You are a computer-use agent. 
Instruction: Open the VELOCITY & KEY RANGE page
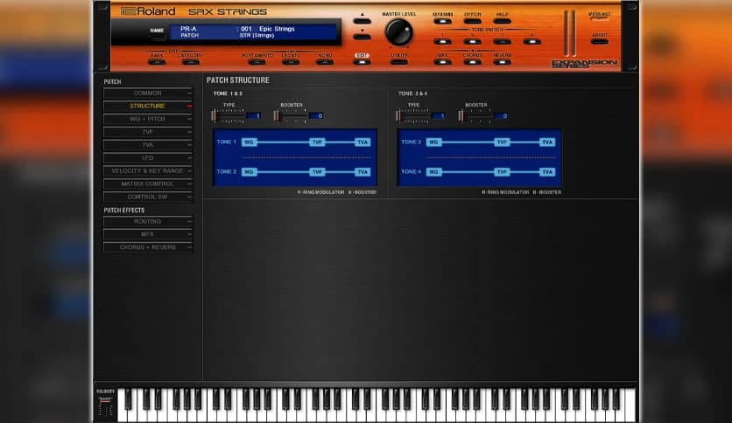point(147,171)
